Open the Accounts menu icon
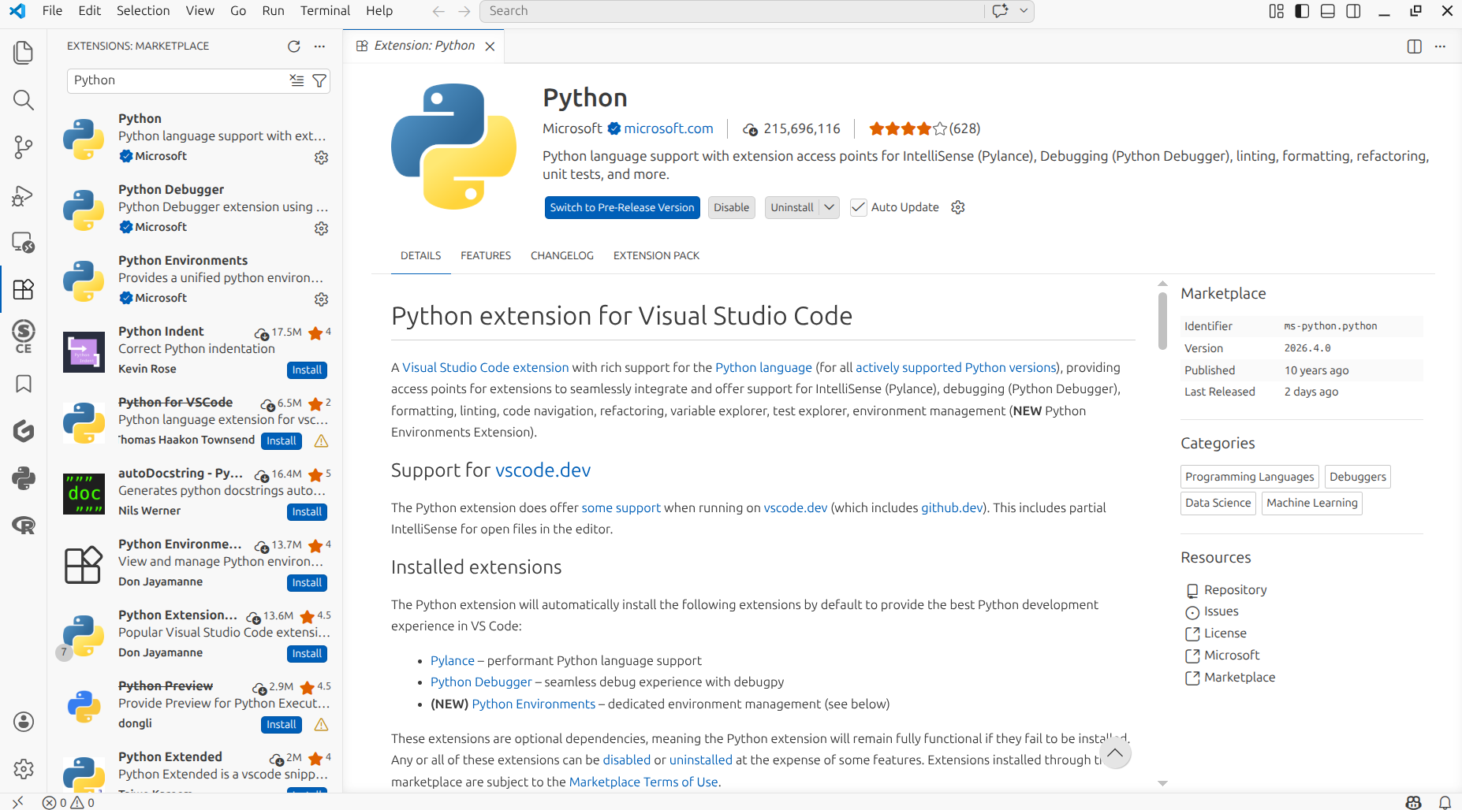 (24, 721)
